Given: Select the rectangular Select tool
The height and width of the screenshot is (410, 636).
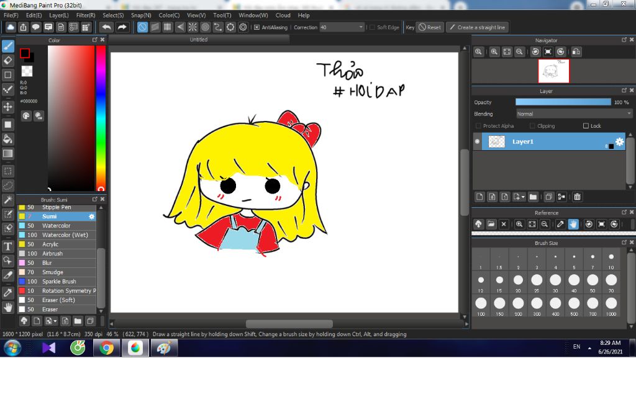Looking at the screenshot, I should [7, 171].
